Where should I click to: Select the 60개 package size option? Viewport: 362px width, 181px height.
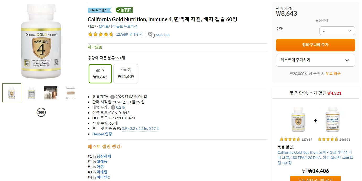100,73
